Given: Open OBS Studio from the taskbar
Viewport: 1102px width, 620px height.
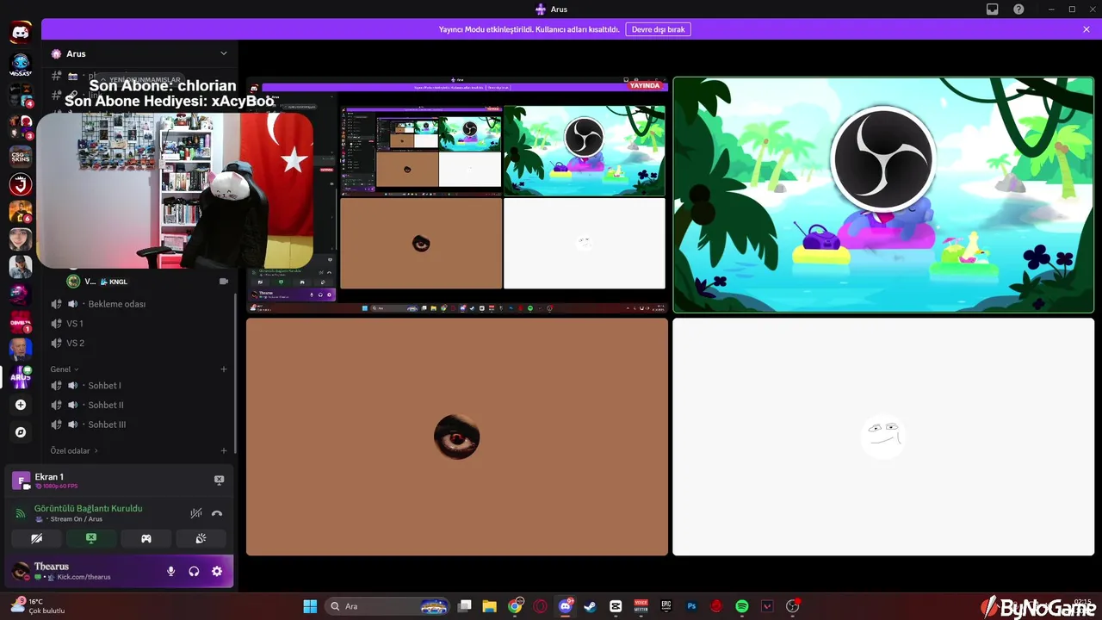Looking at the screenshot, I should point(793,606).
